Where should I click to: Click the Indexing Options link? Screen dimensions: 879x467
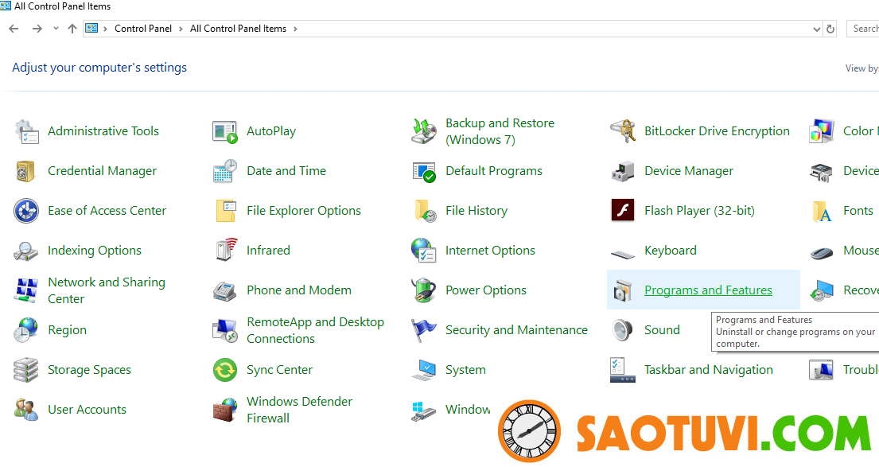(94, 251)
